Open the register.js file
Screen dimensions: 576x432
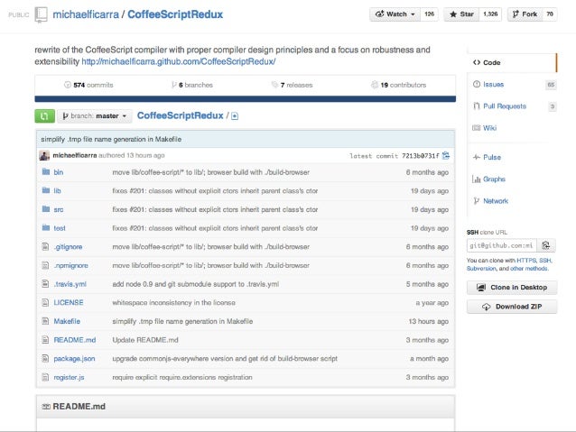(x=69, y=377)
